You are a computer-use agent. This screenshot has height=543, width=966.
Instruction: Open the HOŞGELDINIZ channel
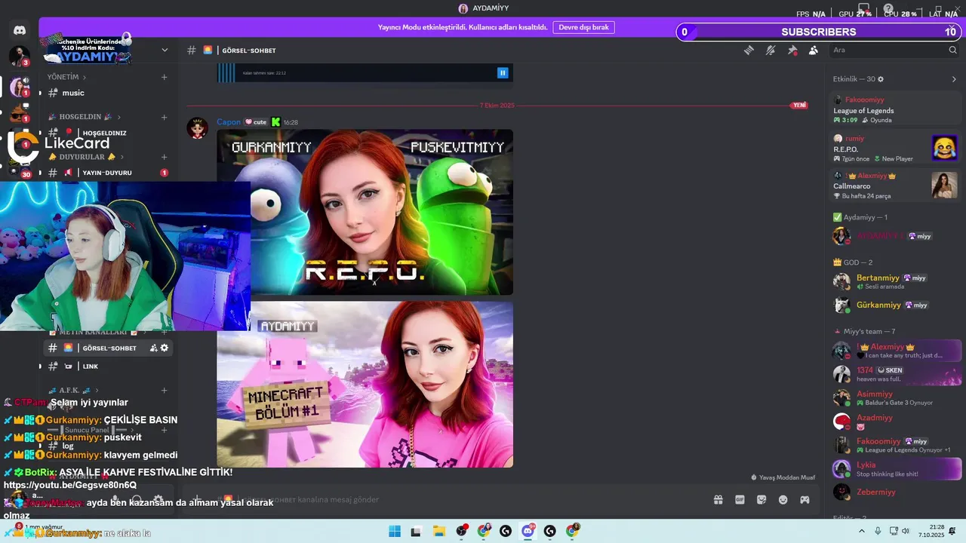click(x=108, y=133)
